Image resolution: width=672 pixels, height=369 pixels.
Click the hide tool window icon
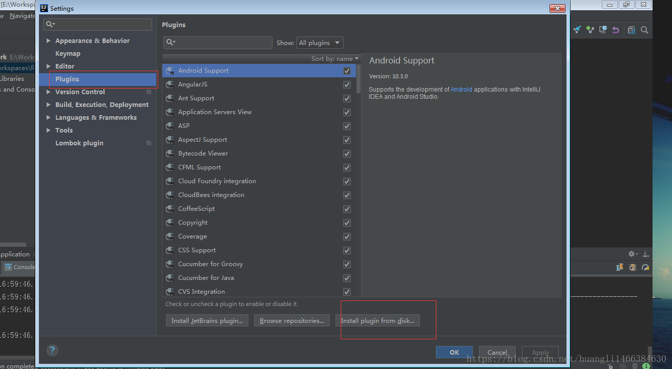646,254
